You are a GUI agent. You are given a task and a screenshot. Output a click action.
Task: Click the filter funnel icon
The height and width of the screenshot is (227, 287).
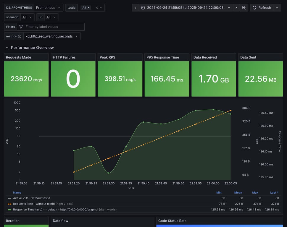click(x=21, y=27)
